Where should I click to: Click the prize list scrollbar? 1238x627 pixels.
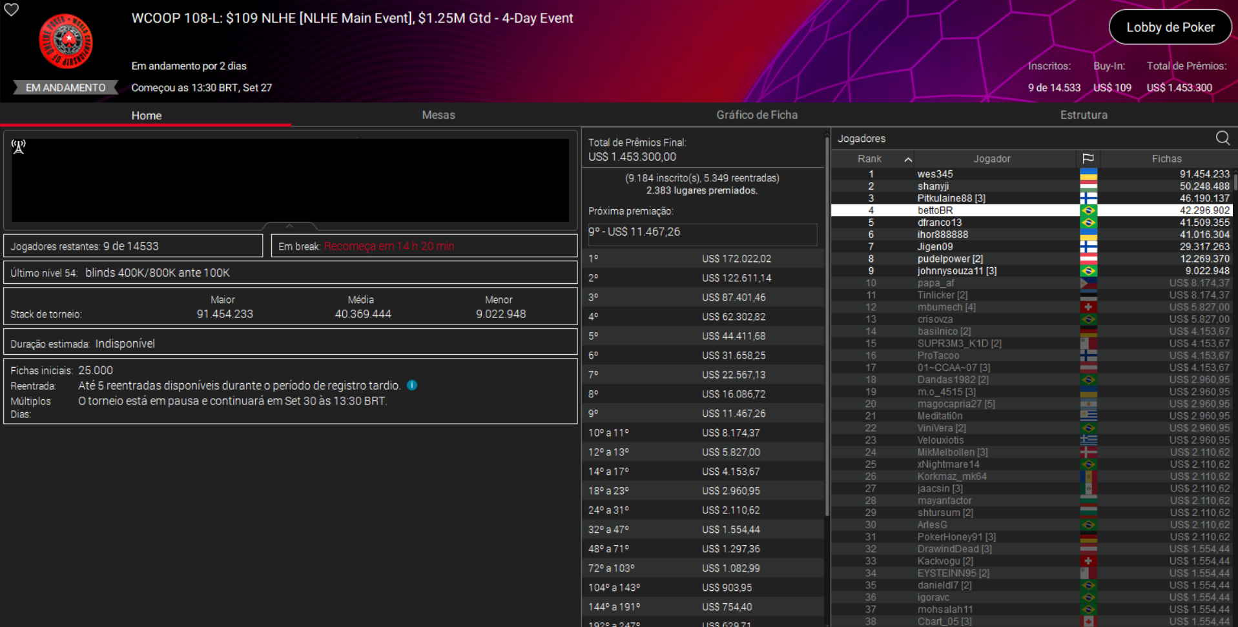pyautogui.click(x=827, y=326)
